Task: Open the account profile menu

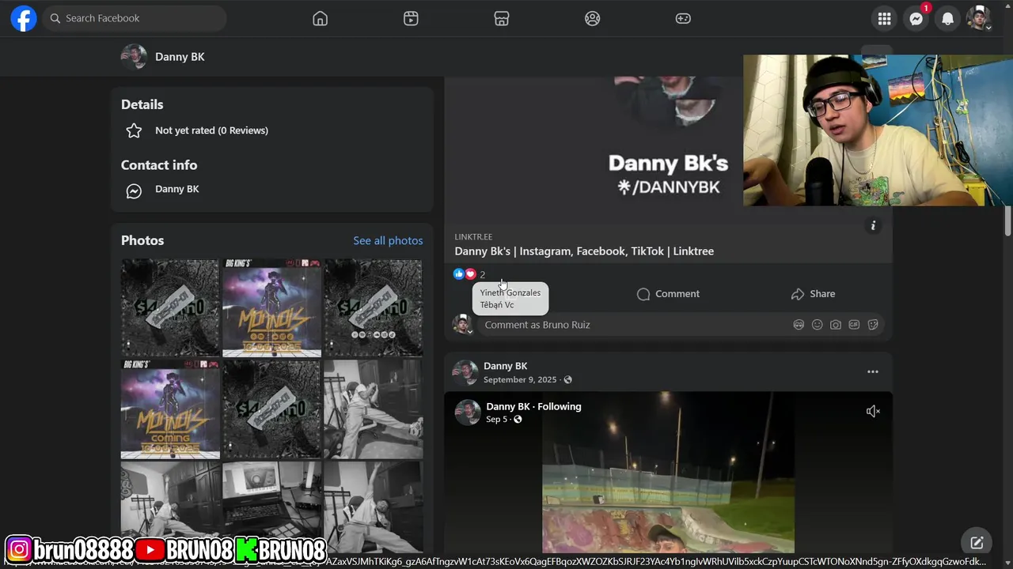Action: tap(979, 18)
